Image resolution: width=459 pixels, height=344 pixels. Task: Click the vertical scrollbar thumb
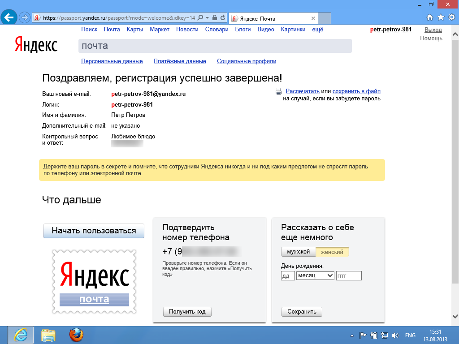tap(455, 161)
